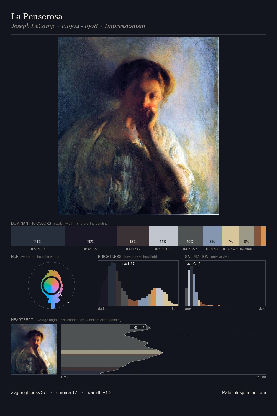
Task: Click 'grey vs vivid' caption
Action: pos(220,257)
